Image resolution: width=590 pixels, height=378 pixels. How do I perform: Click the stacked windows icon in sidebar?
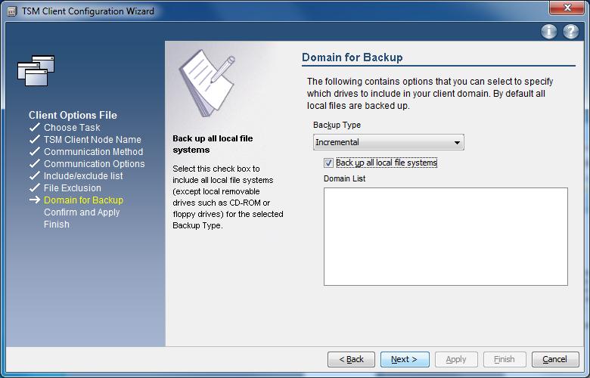point(36,70)
